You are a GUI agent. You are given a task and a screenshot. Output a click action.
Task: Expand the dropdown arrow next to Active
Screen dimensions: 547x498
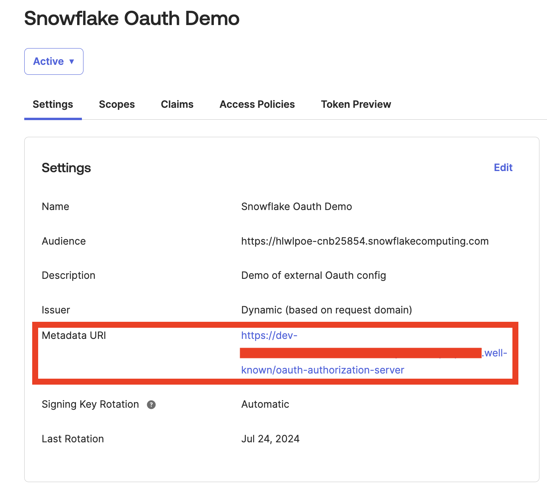(72, 62)
